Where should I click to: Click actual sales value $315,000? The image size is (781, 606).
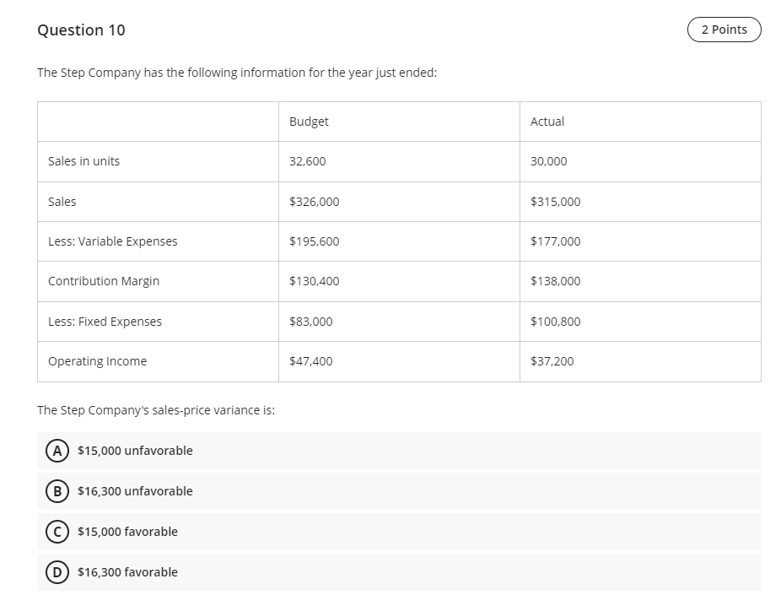pos(555,202)
